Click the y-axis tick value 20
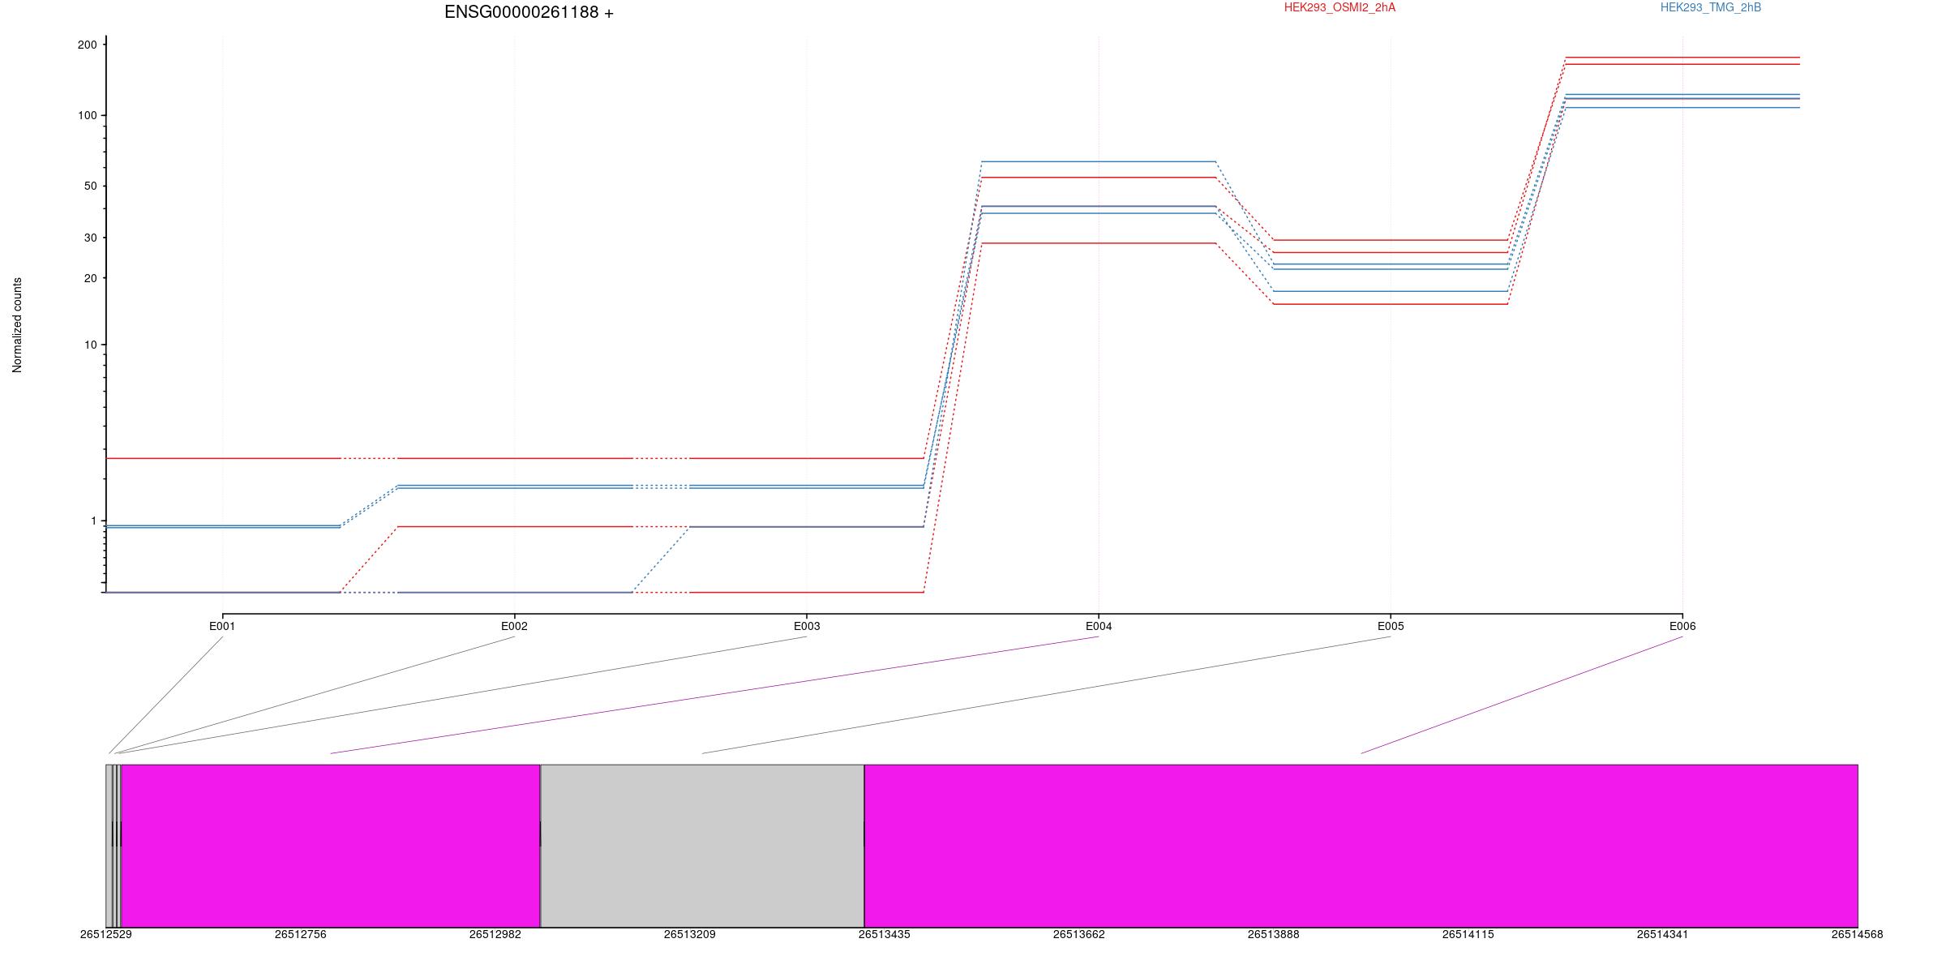Viewport: 1946px width, 973px height. tap(90, 278)
